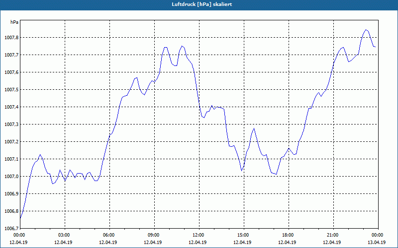Viewport: 398px width, 248px height.
Task: Click the 1007,7 y-axis label
Action: (11, 55)
